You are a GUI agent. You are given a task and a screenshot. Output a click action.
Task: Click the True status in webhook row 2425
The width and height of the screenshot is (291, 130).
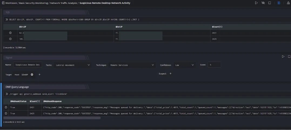(x=13, y=114)
